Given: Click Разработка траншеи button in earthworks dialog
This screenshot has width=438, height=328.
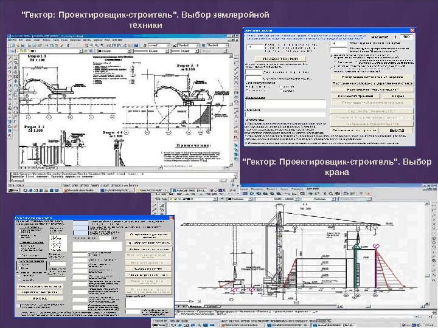Looking at the screenshot, I should (356, 96).
